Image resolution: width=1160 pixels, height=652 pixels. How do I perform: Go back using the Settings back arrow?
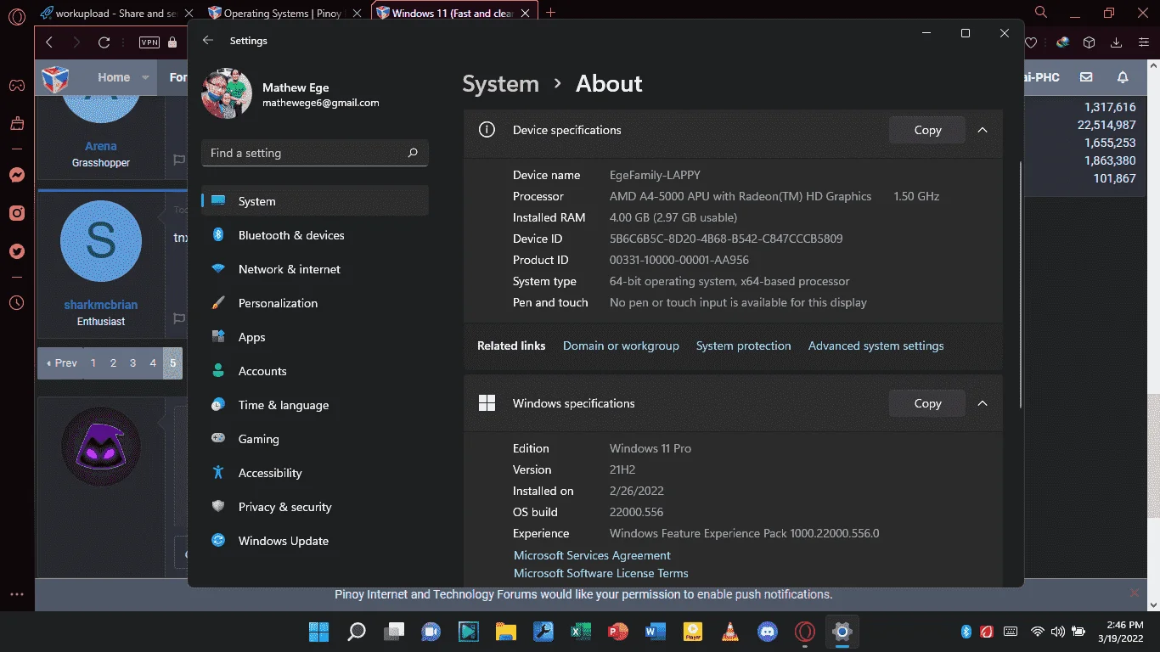208,40
